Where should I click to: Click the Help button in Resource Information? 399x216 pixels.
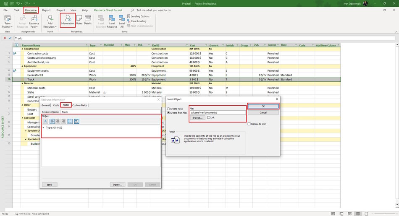(x=50, y=185)
